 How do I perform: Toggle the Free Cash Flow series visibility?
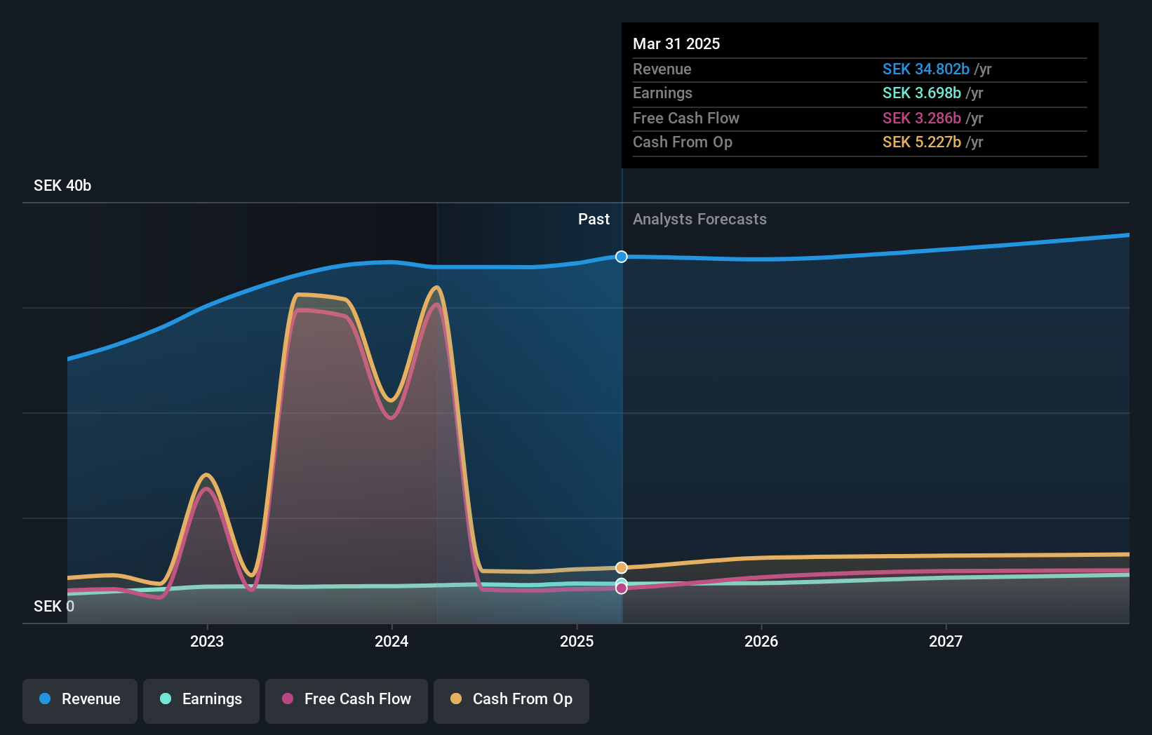(347, 701)
